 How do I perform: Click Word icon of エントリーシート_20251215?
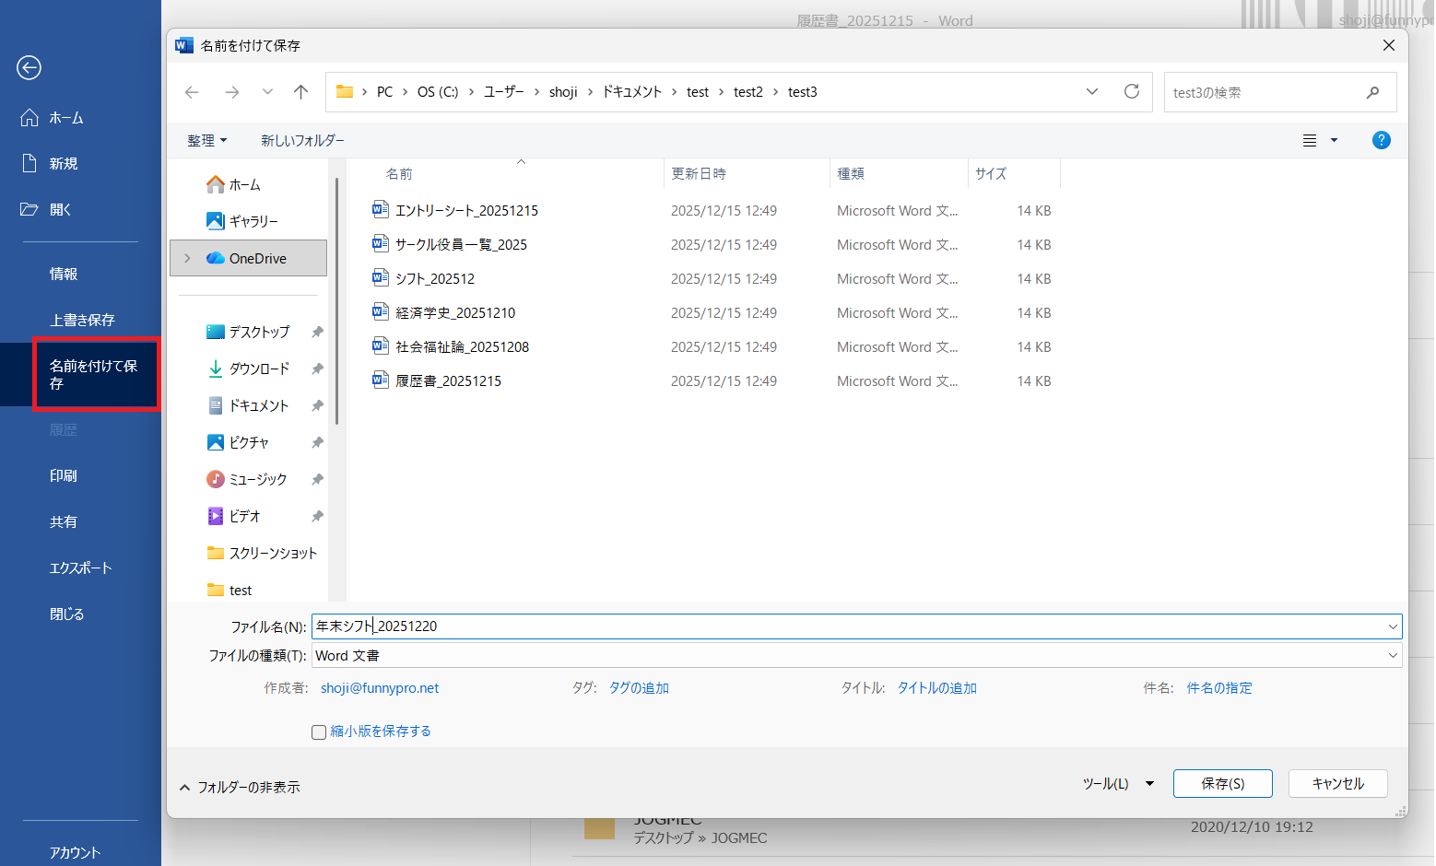[x=380, y=209]
